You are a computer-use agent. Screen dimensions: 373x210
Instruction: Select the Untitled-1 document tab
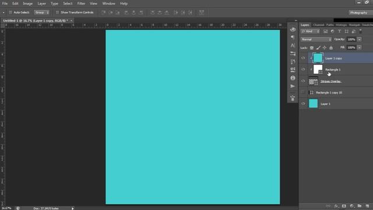coord(36,21)
